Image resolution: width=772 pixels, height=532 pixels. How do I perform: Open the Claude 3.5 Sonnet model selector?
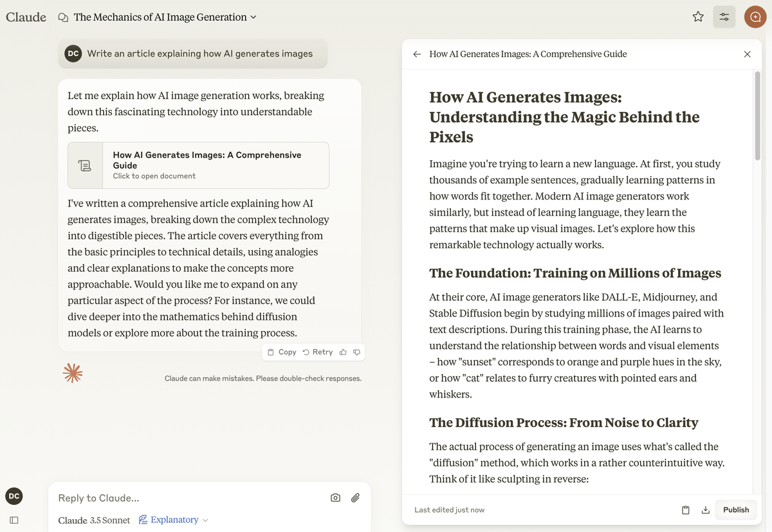[94, 520]
